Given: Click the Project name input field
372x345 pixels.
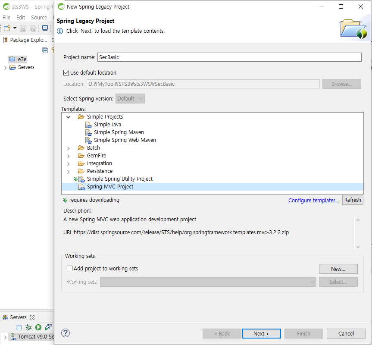Looking at the screenshot, I should 229,57.
